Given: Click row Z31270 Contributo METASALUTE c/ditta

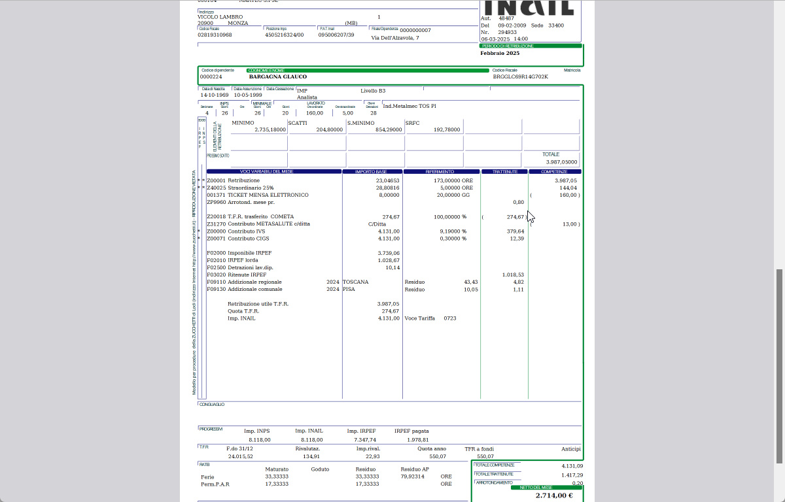Looking at the screenshot, I should point(393,224).
